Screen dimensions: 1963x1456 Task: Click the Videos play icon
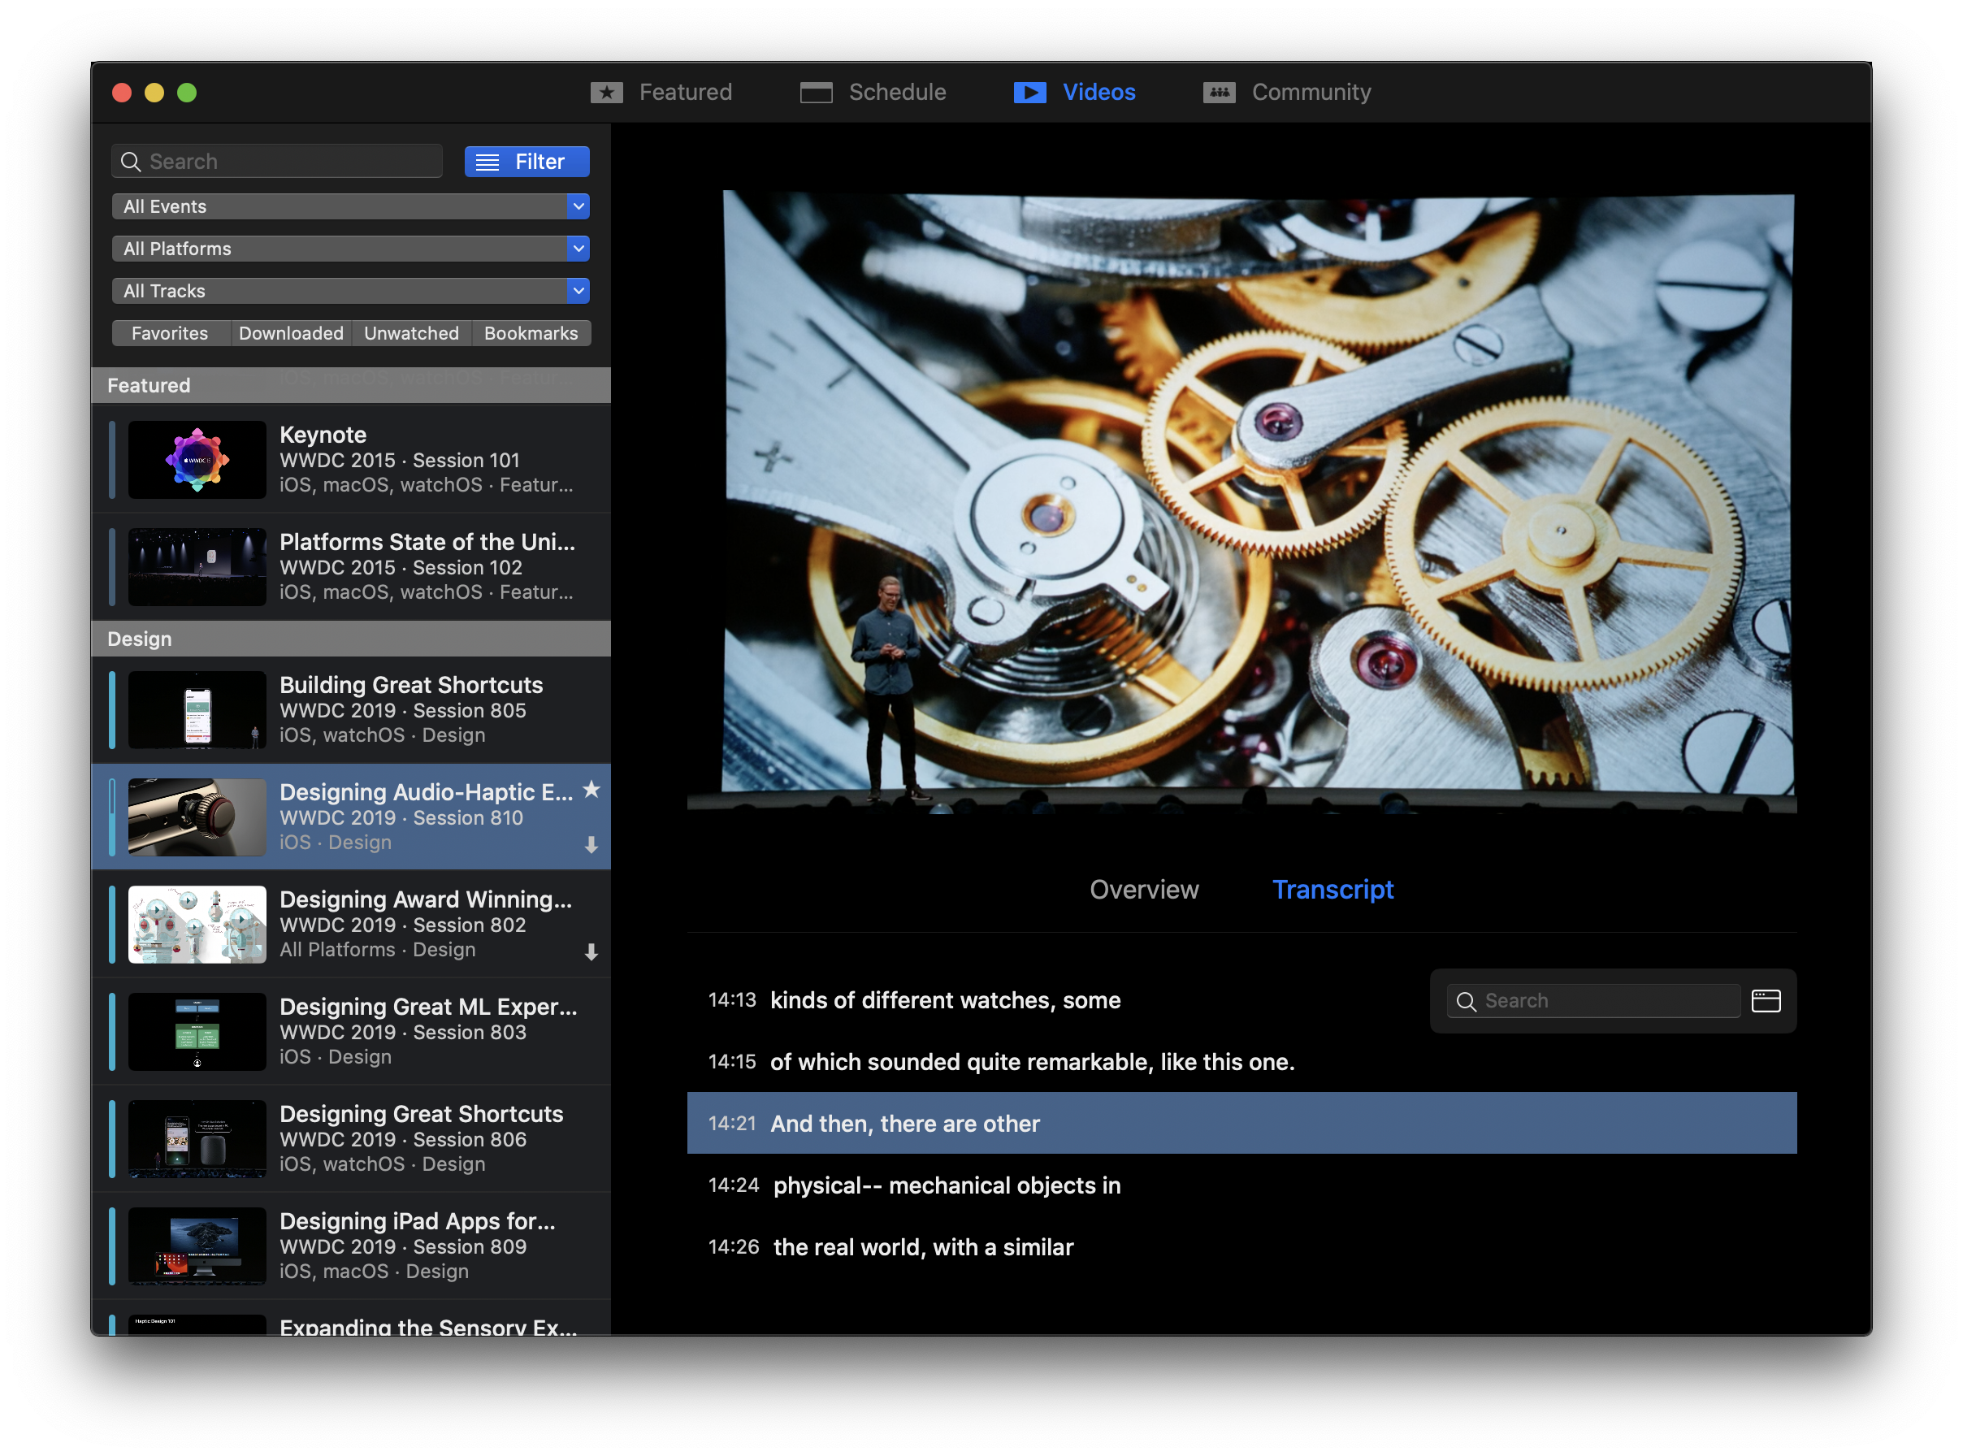click(x=1029, y=93)
